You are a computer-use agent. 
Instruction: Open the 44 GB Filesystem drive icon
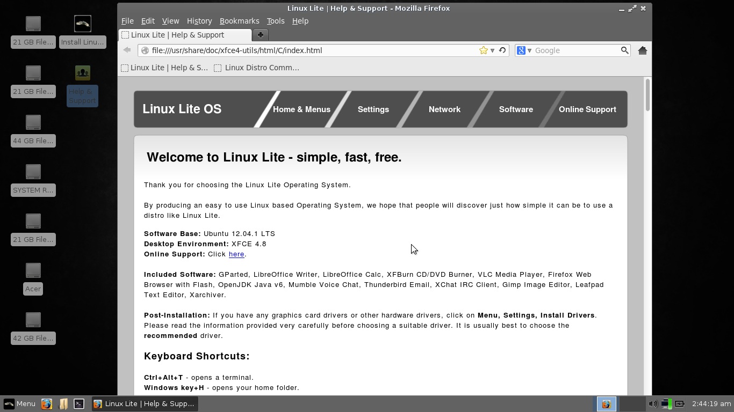click(x=33, y=131)
